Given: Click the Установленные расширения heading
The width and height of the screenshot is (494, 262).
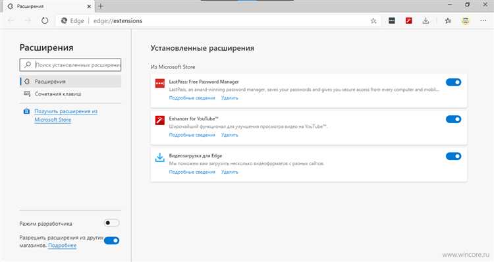Looking at the screenshot, I should [x=202, y=48].
